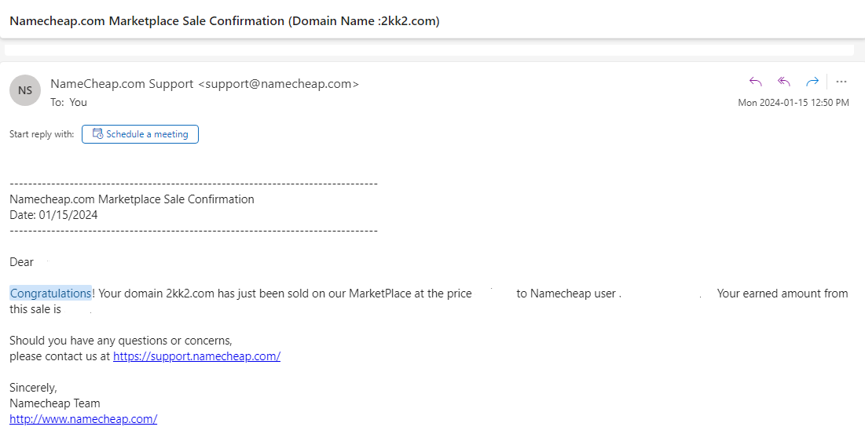The image size is (865, 434).
Task: Click the highlighted word Congratulations
Action: pyautogui.click(x=51, y=294)
